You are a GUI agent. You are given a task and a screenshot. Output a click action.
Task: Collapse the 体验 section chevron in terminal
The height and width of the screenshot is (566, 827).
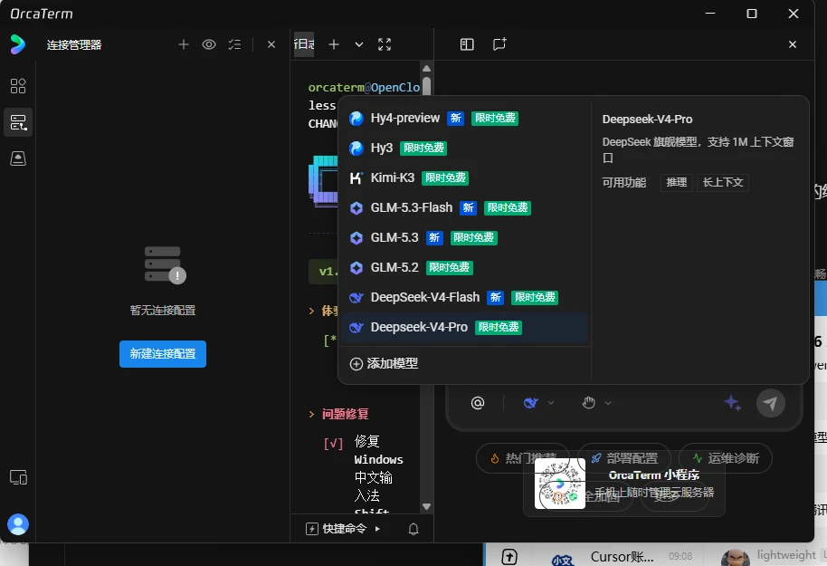pos(311,311)
